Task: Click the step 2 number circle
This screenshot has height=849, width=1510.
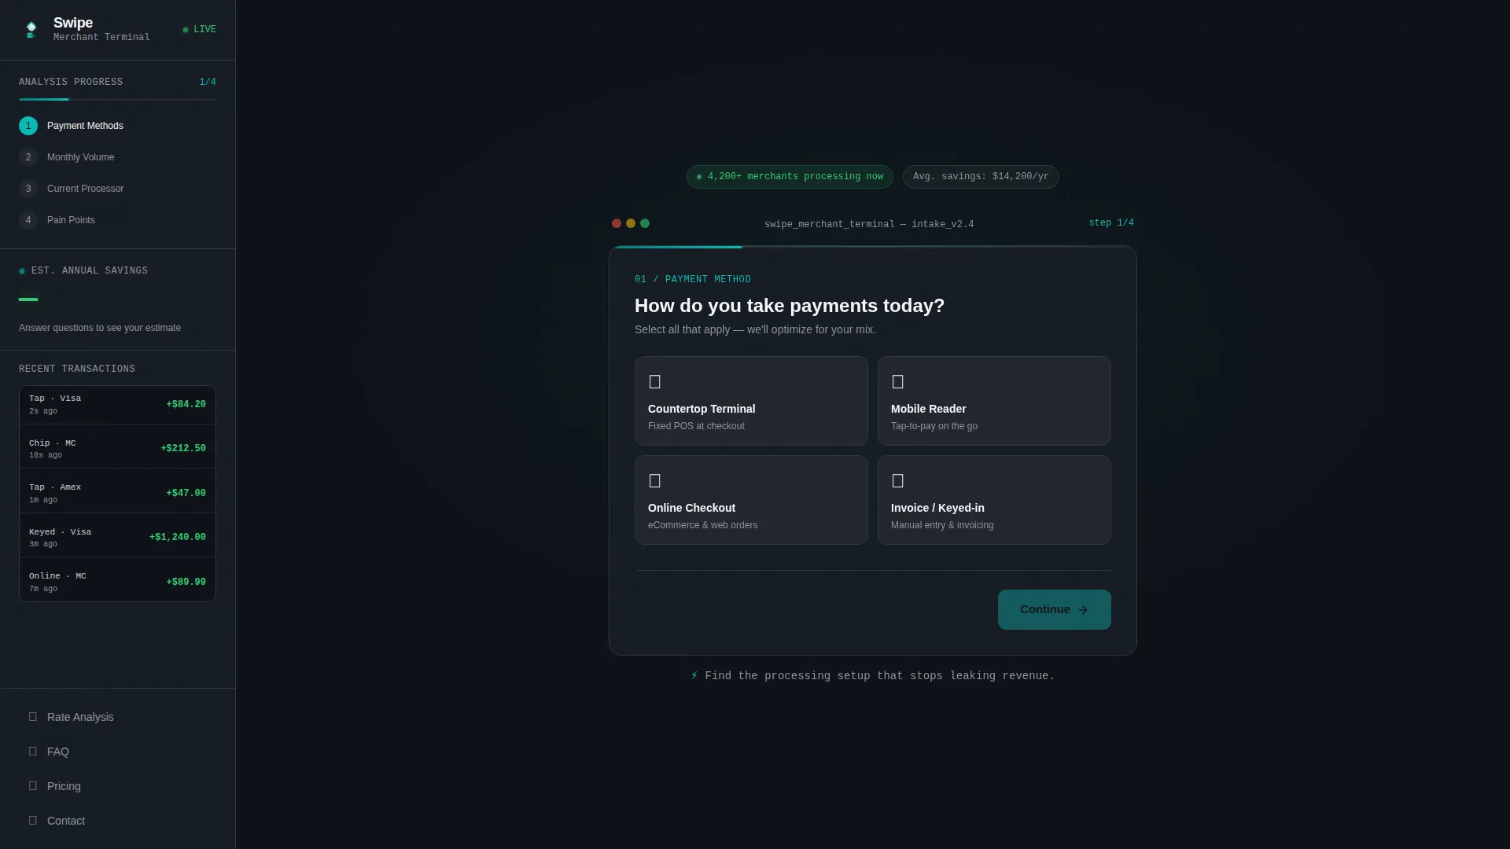Action: coord(28,157)
